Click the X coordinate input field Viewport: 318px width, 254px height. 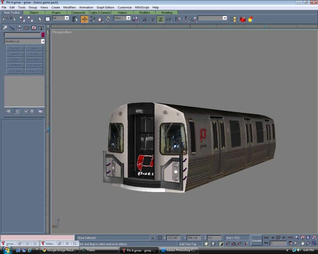point(173,238)
